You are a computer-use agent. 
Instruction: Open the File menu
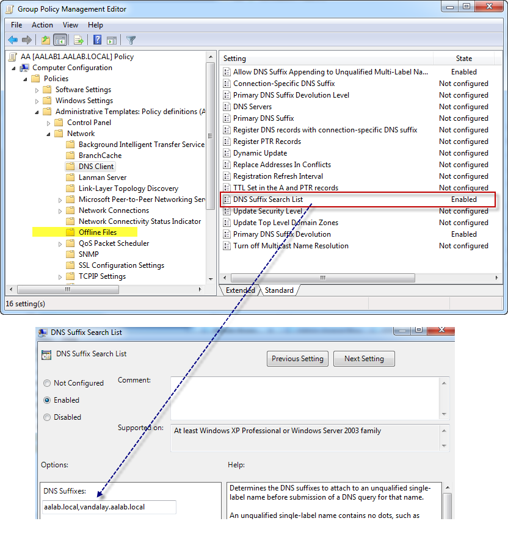click(x=16, y=25)
